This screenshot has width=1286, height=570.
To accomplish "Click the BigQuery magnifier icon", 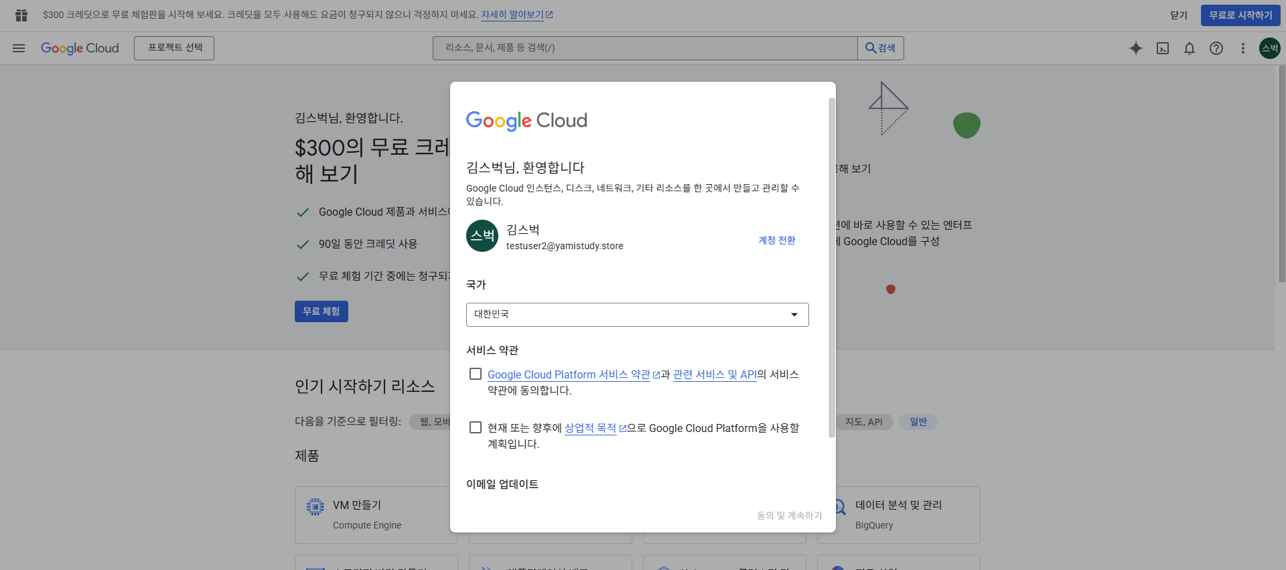I will click(x=839, y=507).
